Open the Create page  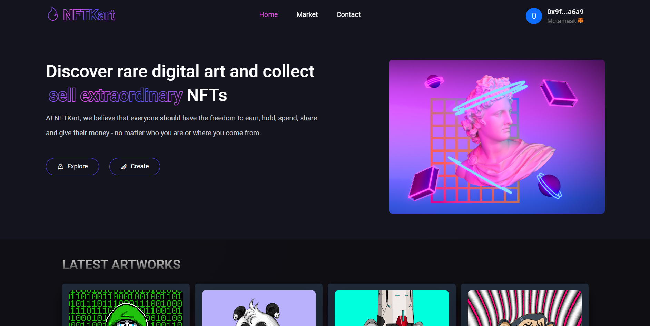click(x=135, y=167)
